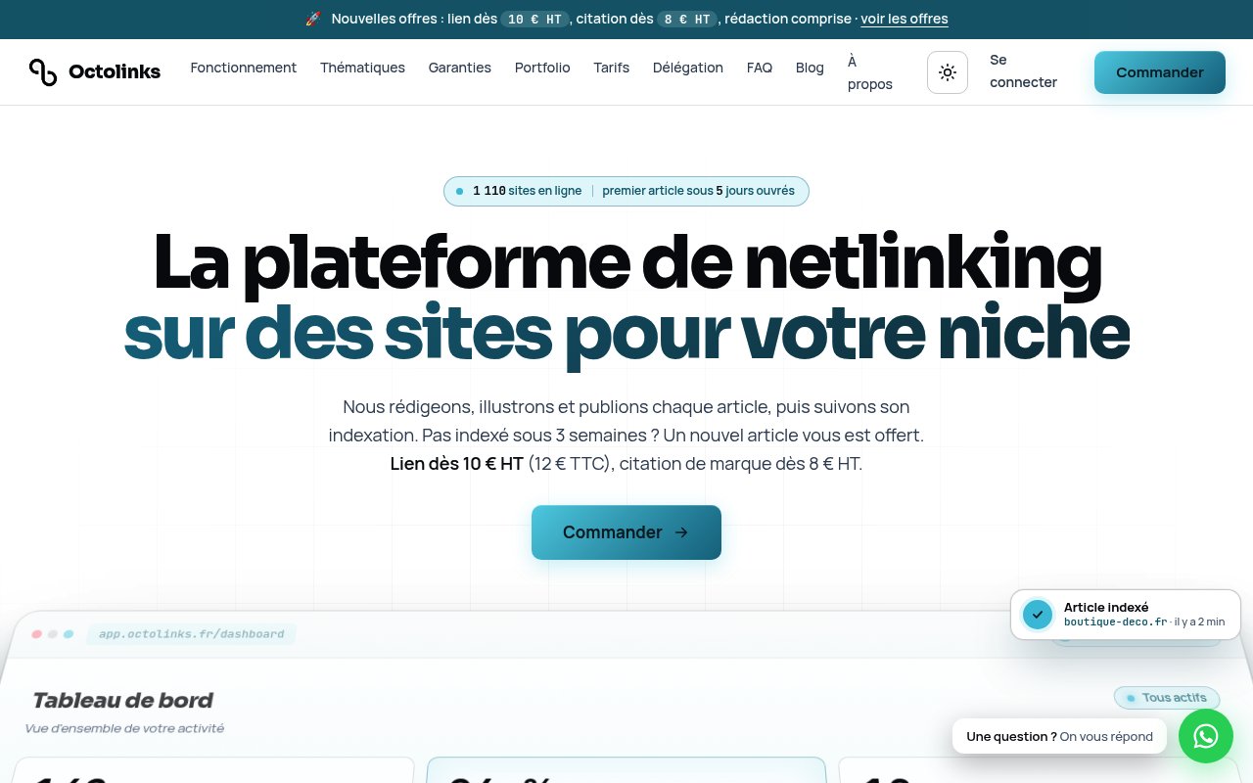Open the Tarifs page
The width and height of the screenshot is (1253, 783).
coord(612,68)
